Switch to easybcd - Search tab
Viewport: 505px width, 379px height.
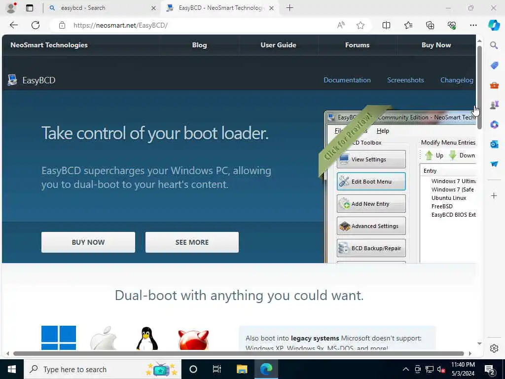tap(102, 8)
